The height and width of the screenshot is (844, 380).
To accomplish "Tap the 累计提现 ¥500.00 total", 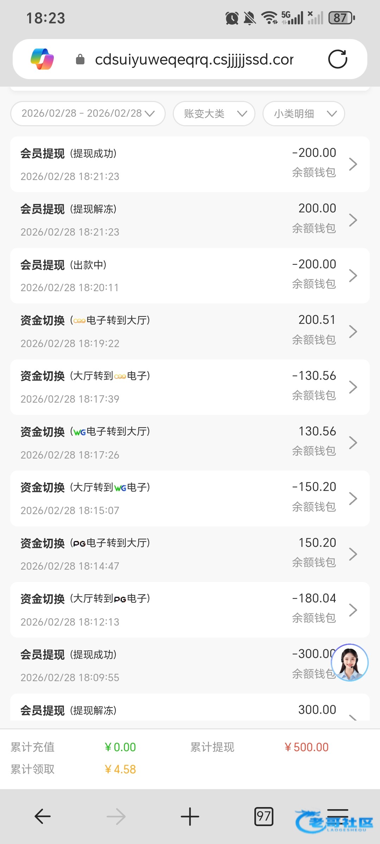I will [x=306, y=747].
